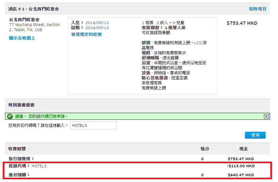
Task: Click the 現金 column heading
Action: point(241,149)
